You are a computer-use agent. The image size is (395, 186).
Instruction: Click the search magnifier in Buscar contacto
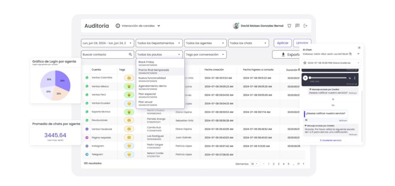point(130,55)
